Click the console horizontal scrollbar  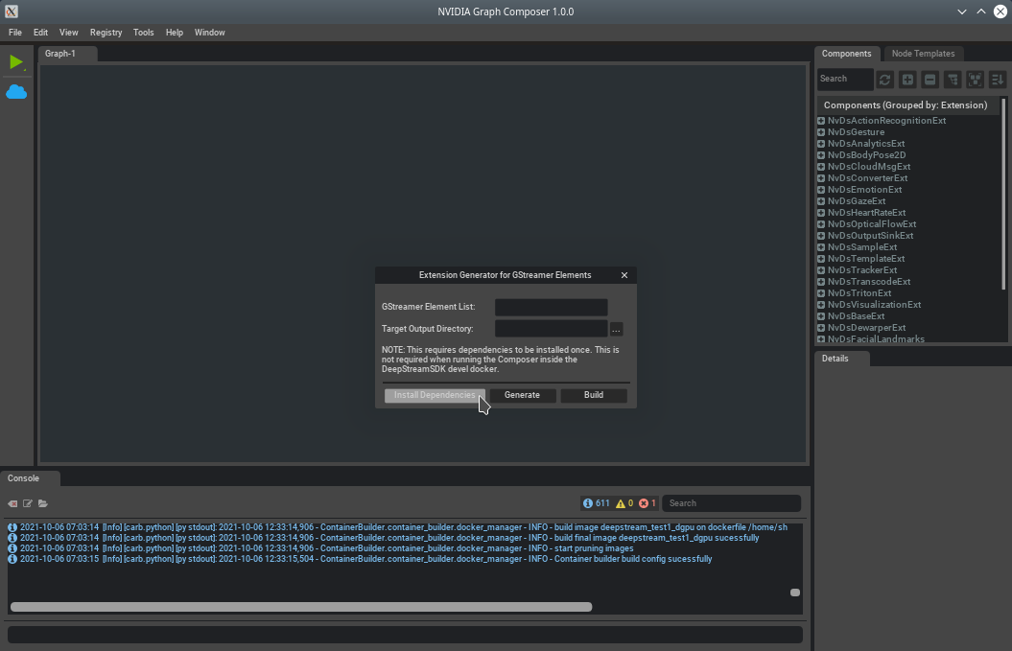pos(300,607)
